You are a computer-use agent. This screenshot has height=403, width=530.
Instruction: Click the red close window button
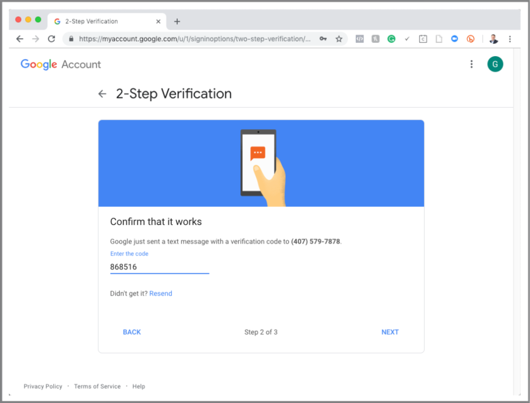18,19
